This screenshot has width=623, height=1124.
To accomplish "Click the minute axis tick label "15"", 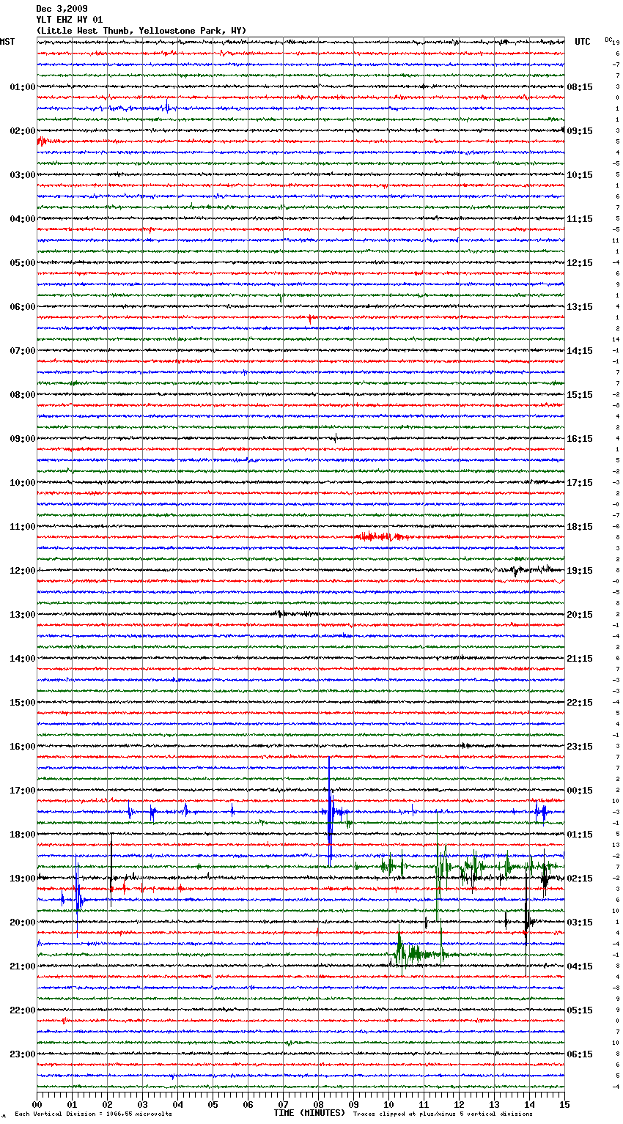I will click(564, 1103).
